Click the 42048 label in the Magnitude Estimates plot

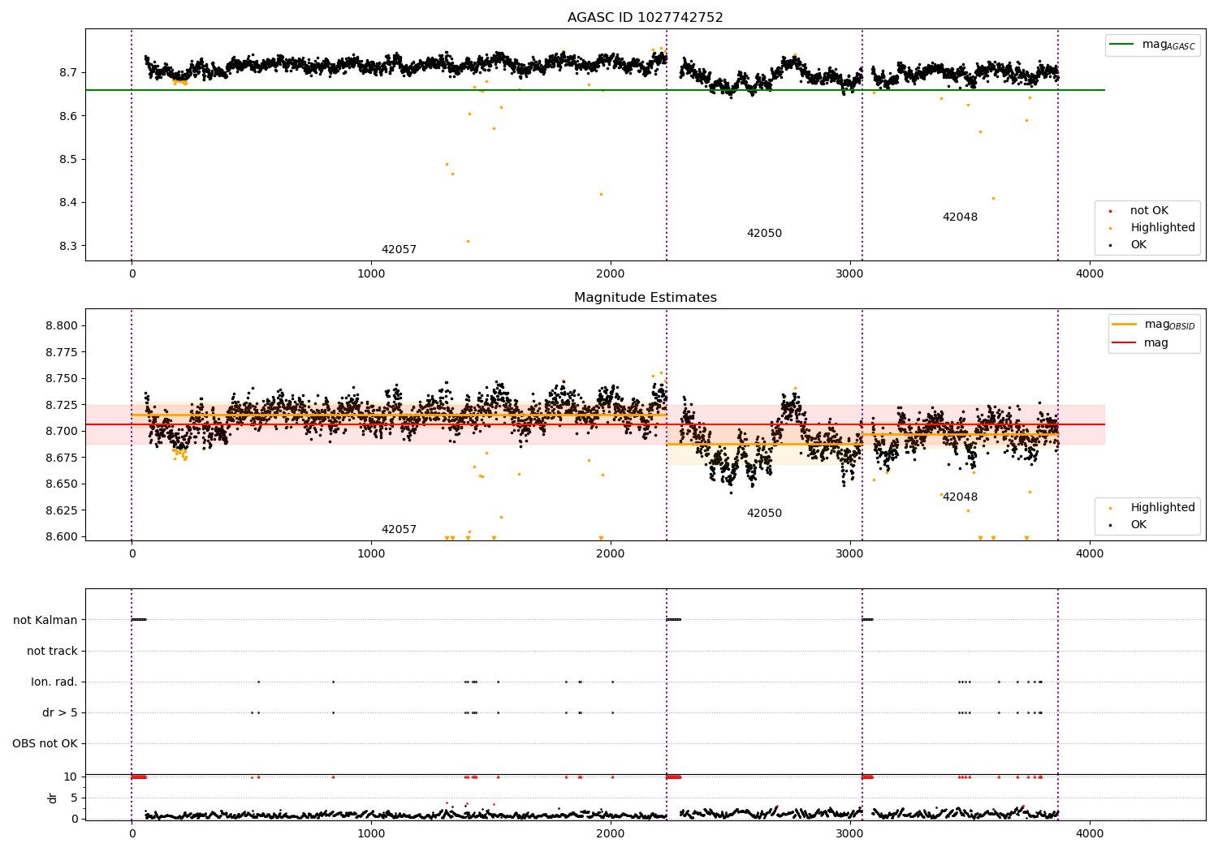[960, 497]
